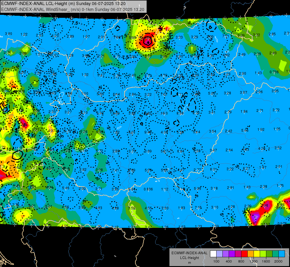Viewport: 290px width, 267px height.
Task: Select the vivid violet legend swatch
Action: pos(232,254)
